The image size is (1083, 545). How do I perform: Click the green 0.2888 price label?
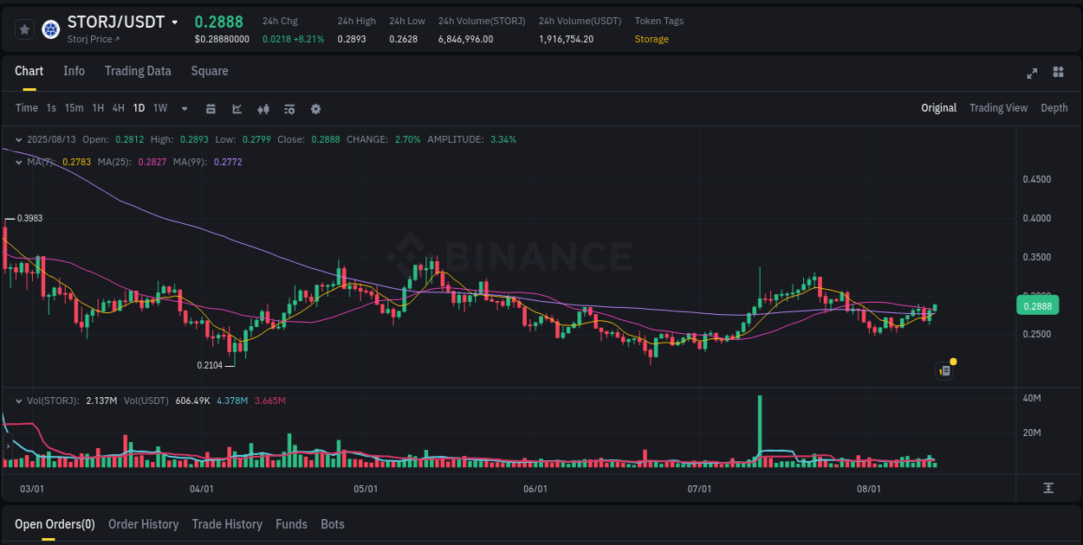tap(1037, 305)
